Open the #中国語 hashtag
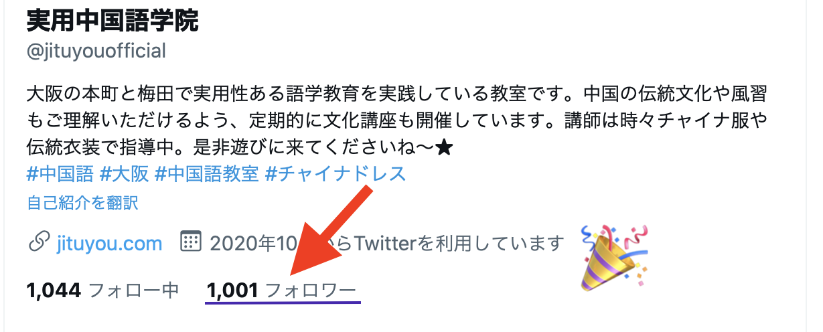The width and height of the screenshot is (823, 332). coord(59,174)
